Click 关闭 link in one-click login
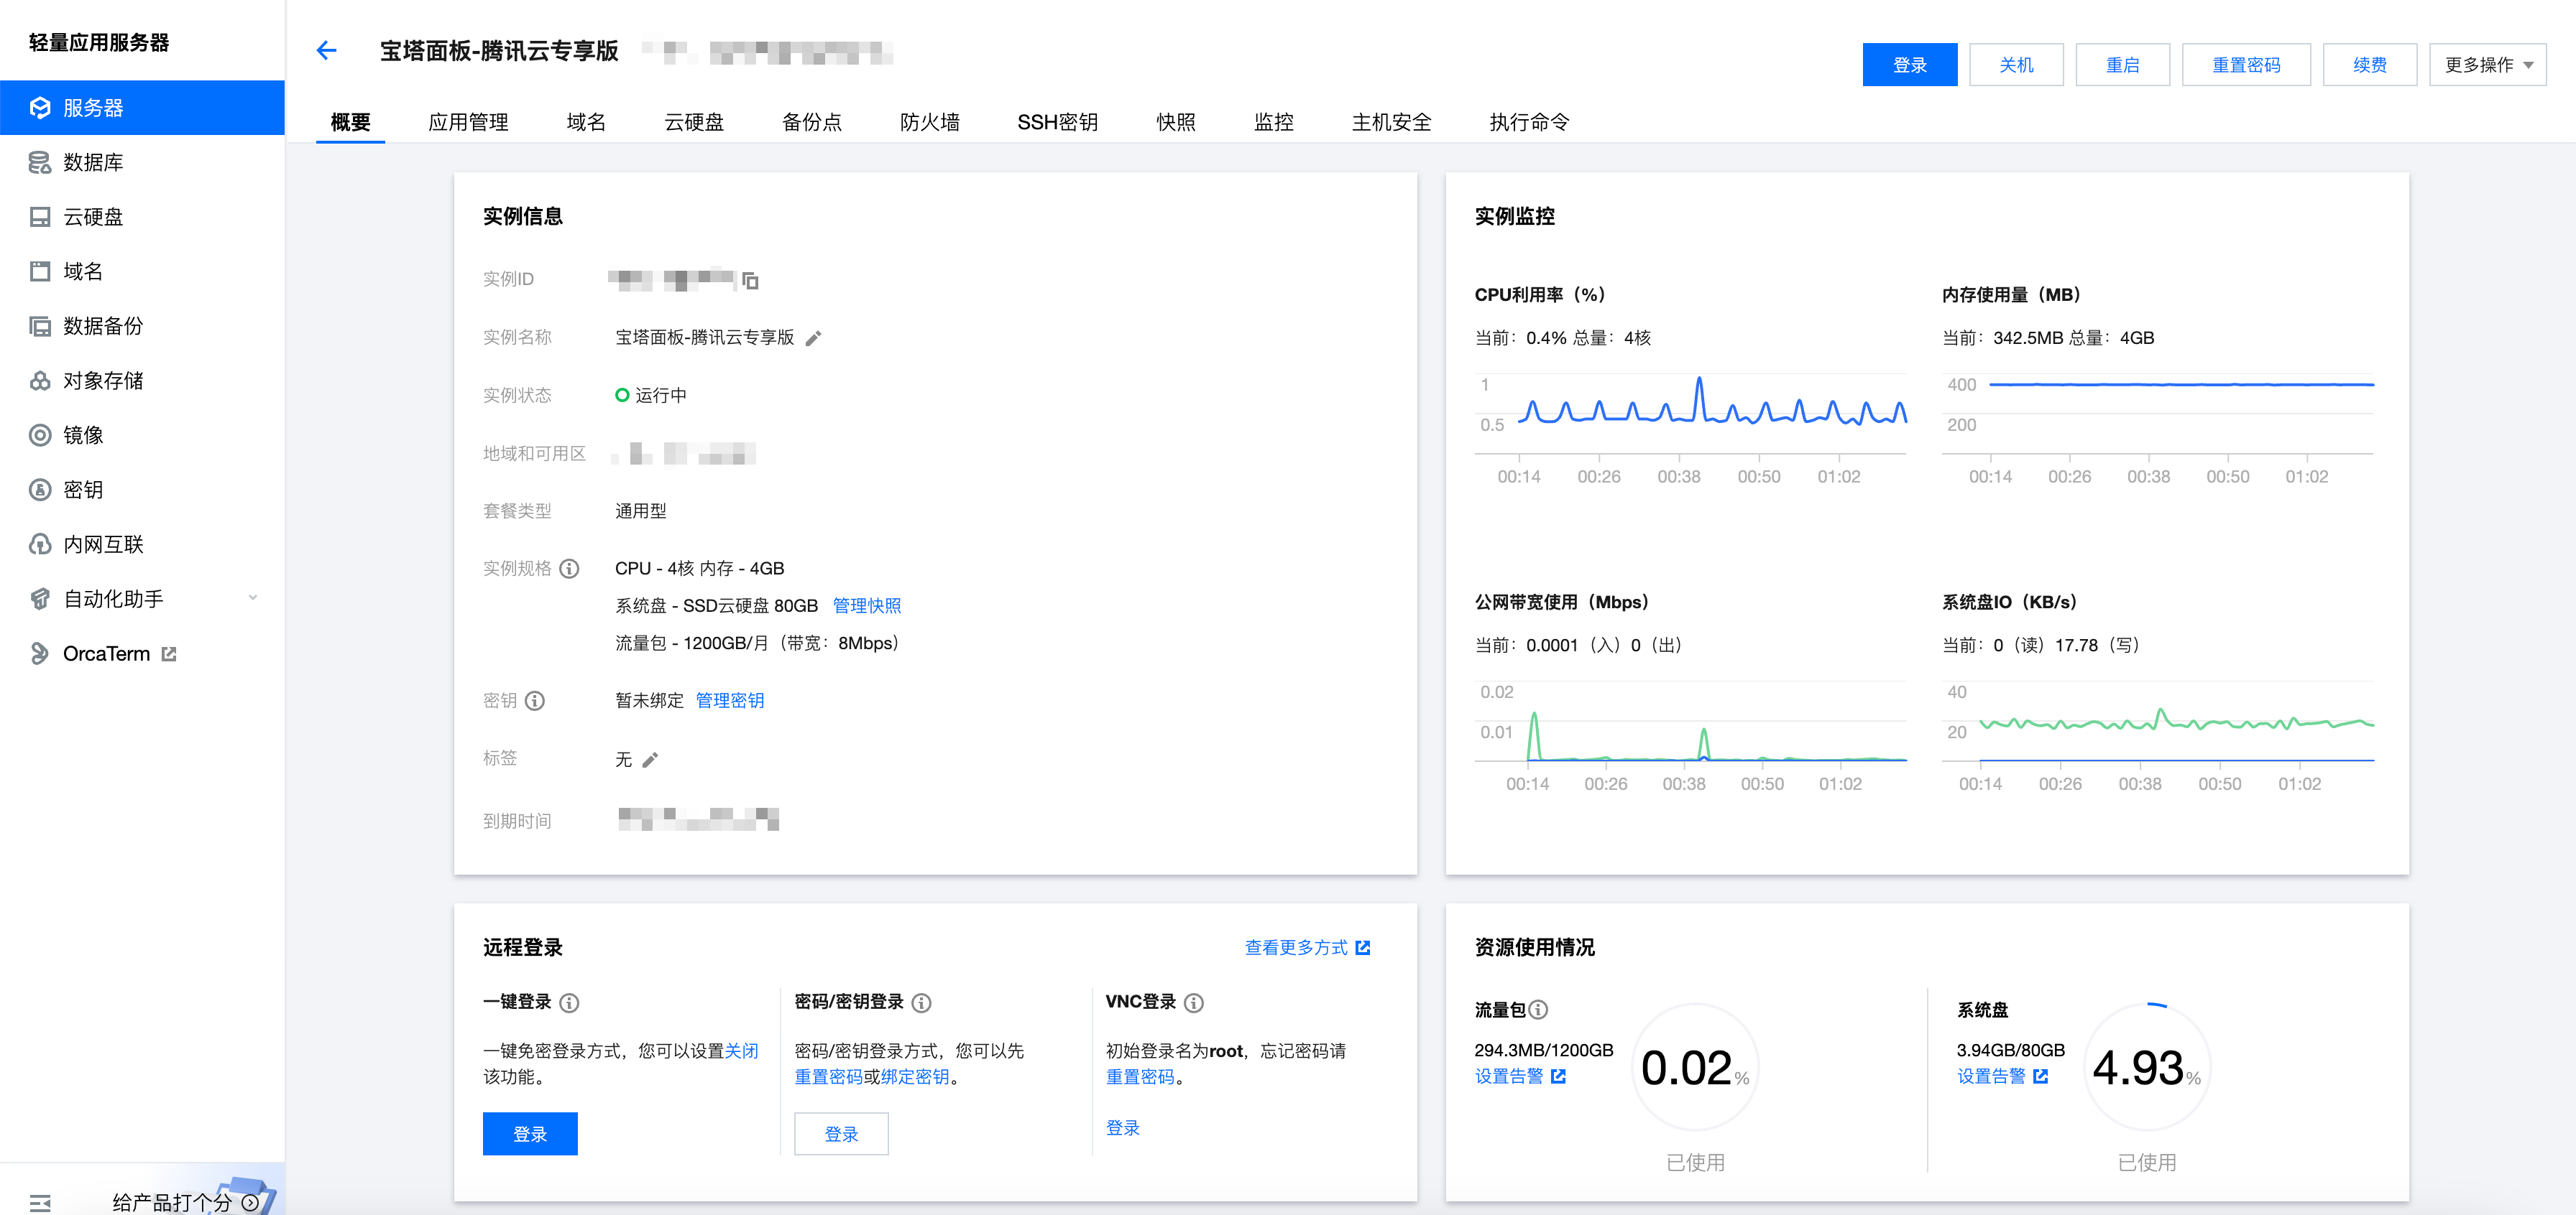 pos(741,1051)
